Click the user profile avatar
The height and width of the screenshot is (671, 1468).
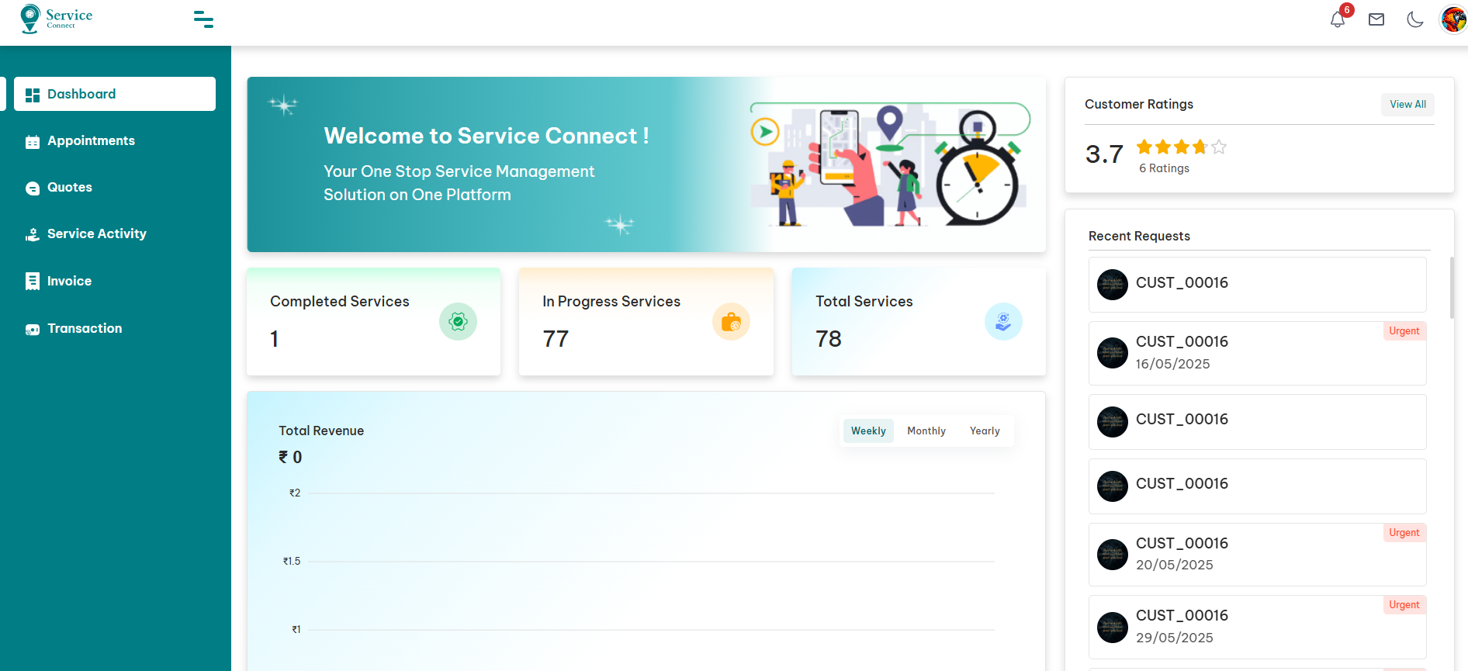point(1452,19)
